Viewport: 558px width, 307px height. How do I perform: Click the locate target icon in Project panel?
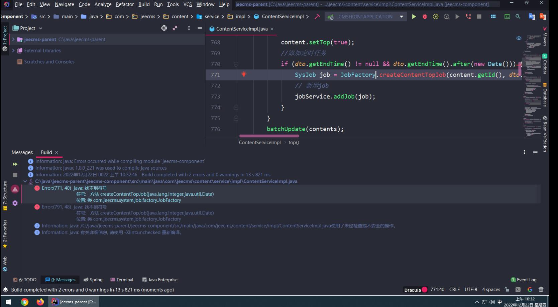click(x=164, y=28)
